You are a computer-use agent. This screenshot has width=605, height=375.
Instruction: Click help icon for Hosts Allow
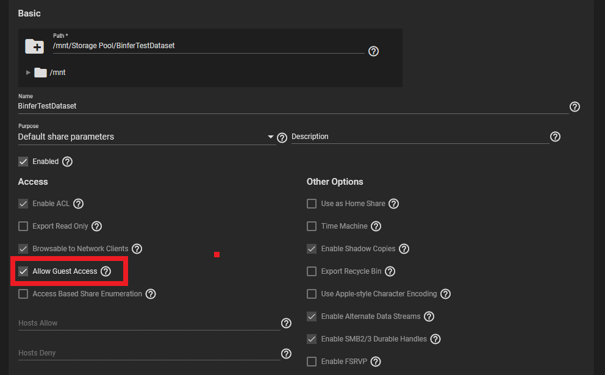tap(286, 323)
